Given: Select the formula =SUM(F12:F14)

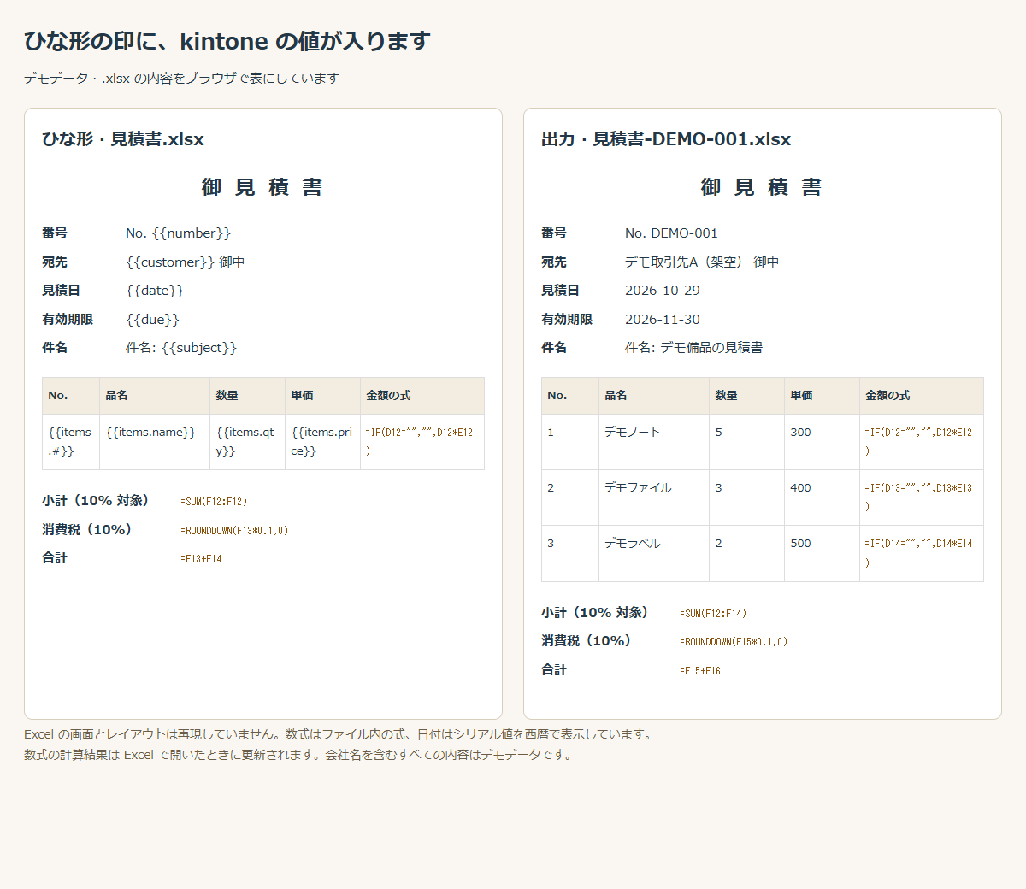Looking at the screenshot, I should [x=713, y=614].
